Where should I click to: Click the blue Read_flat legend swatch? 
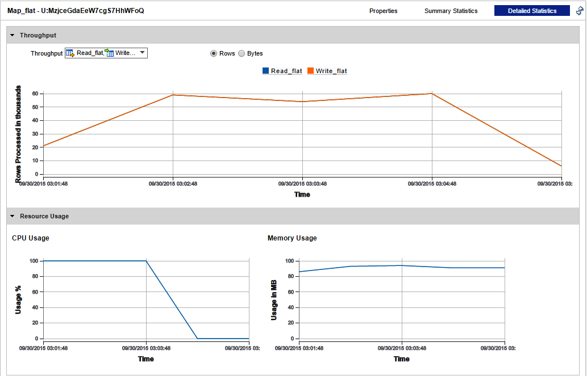(266, 71)
